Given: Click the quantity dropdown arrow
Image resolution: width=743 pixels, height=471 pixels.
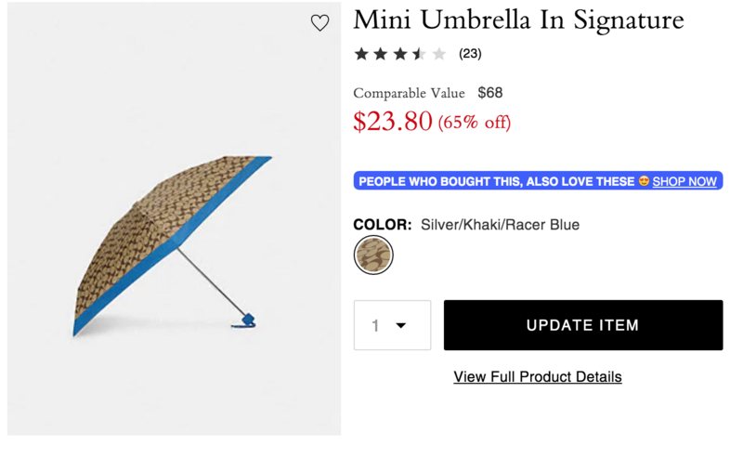Looking at the screenshot, I should tap(401, 325).
